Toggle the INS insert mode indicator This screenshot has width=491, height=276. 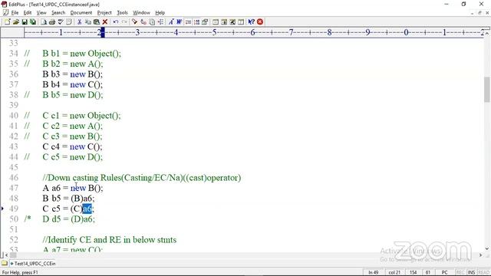click(471, 272)
